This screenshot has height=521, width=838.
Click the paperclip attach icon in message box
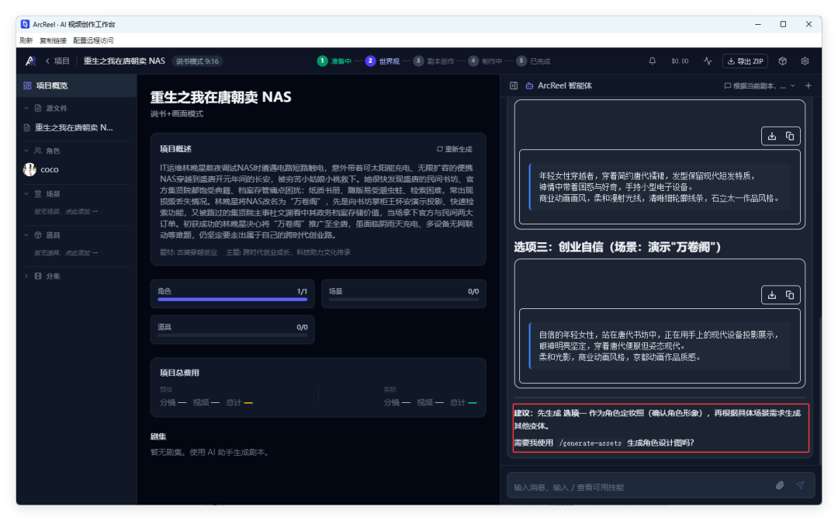pyautogui.click(x=780, y=485)
